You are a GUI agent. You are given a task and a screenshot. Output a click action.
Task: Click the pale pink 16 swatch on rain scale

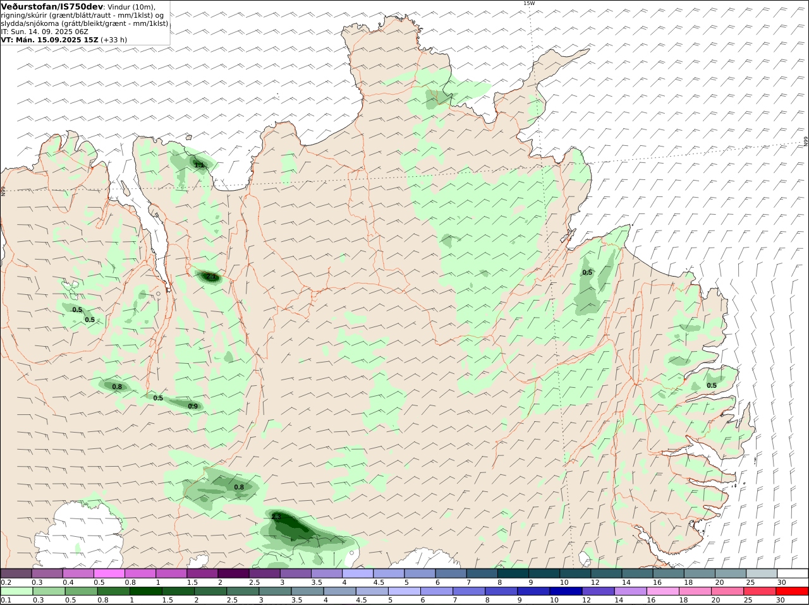coord(662,592)
